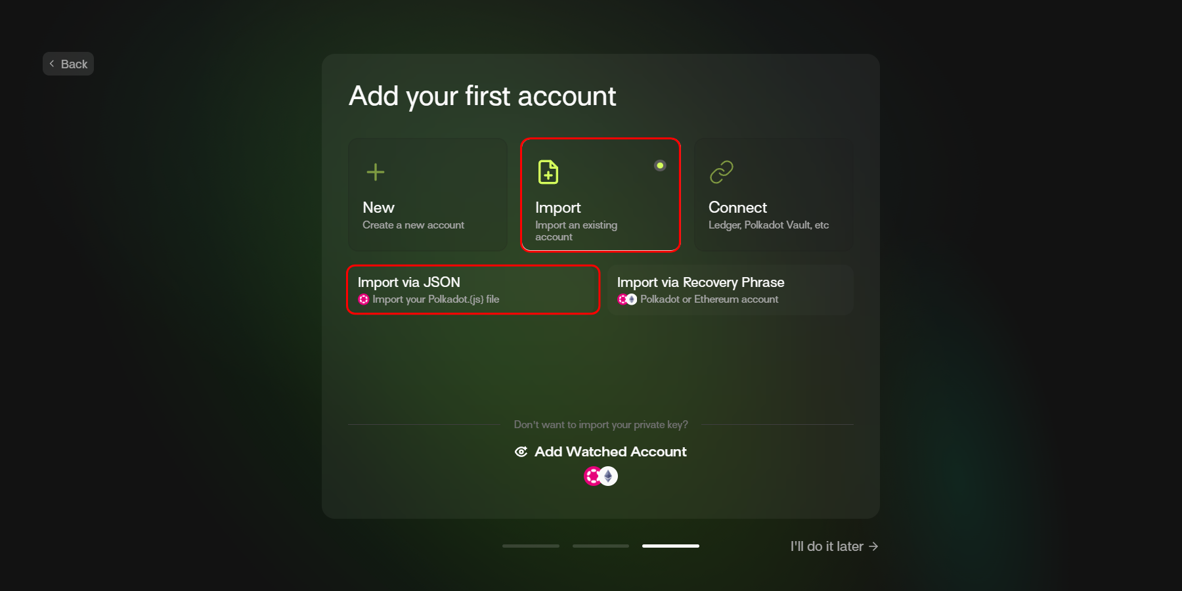Click Polkadot/Ethereum icons beside Recovery Phrase subtitle

(x=627, y=299)
